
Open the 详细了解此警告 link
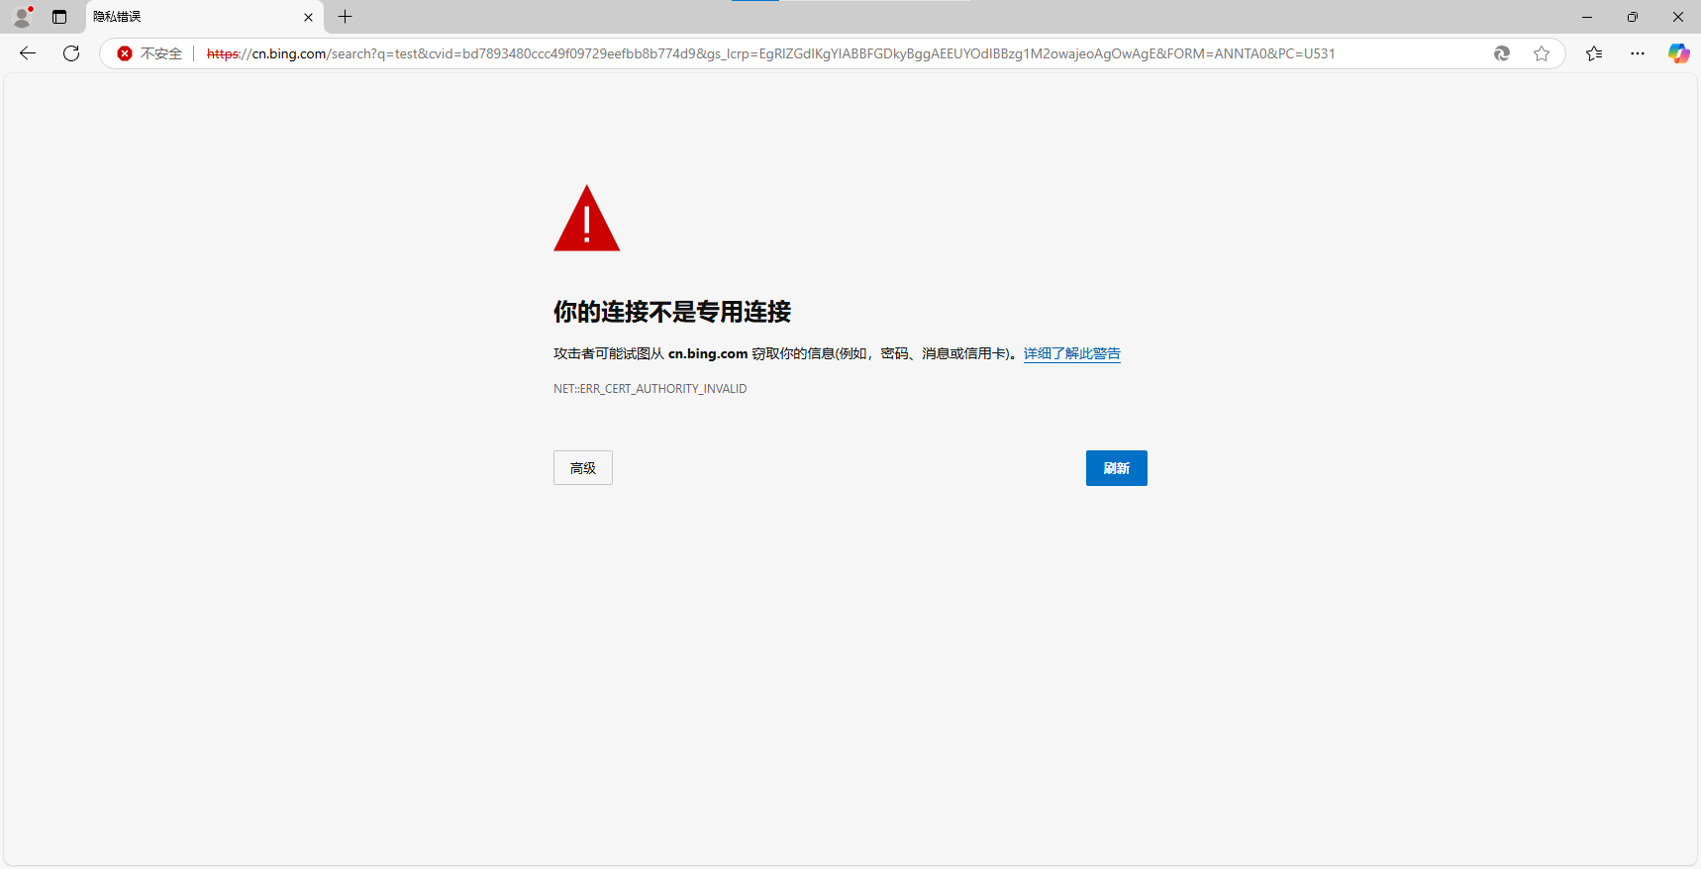(1072, 353)
